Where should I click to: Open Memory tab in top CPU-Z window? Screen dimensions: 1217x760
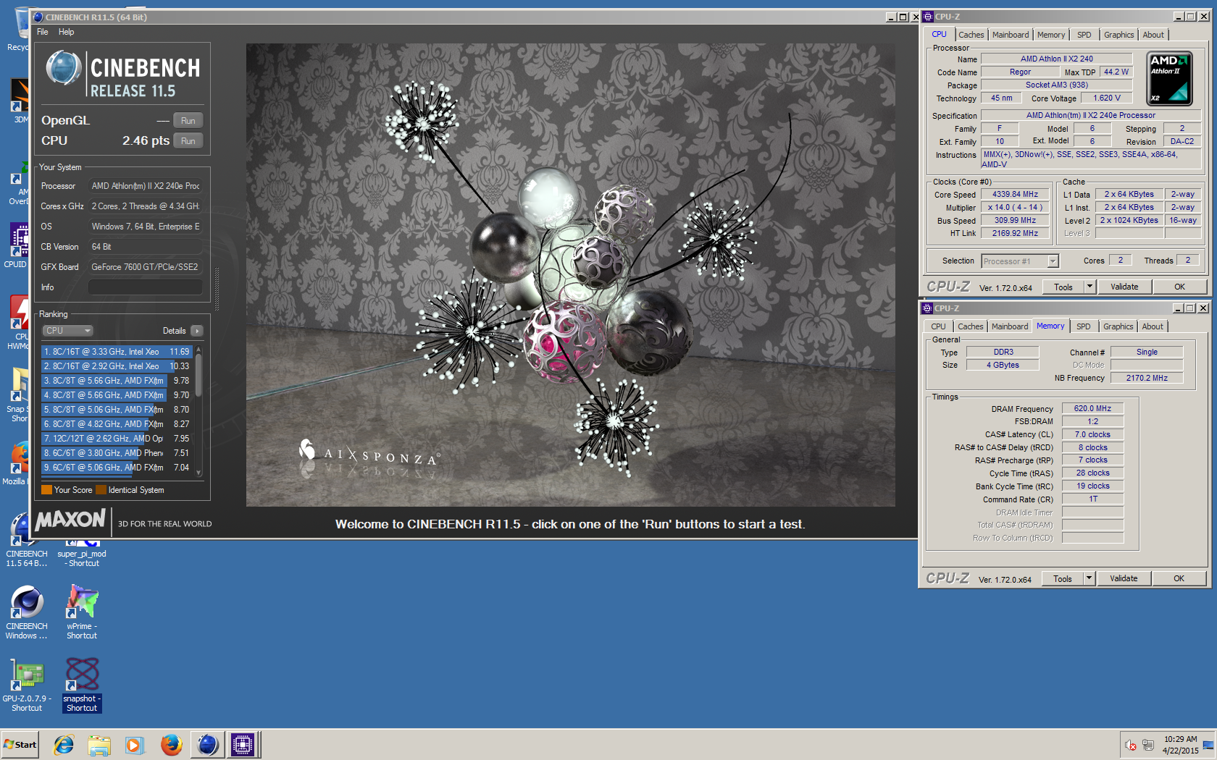point(1051,35)
